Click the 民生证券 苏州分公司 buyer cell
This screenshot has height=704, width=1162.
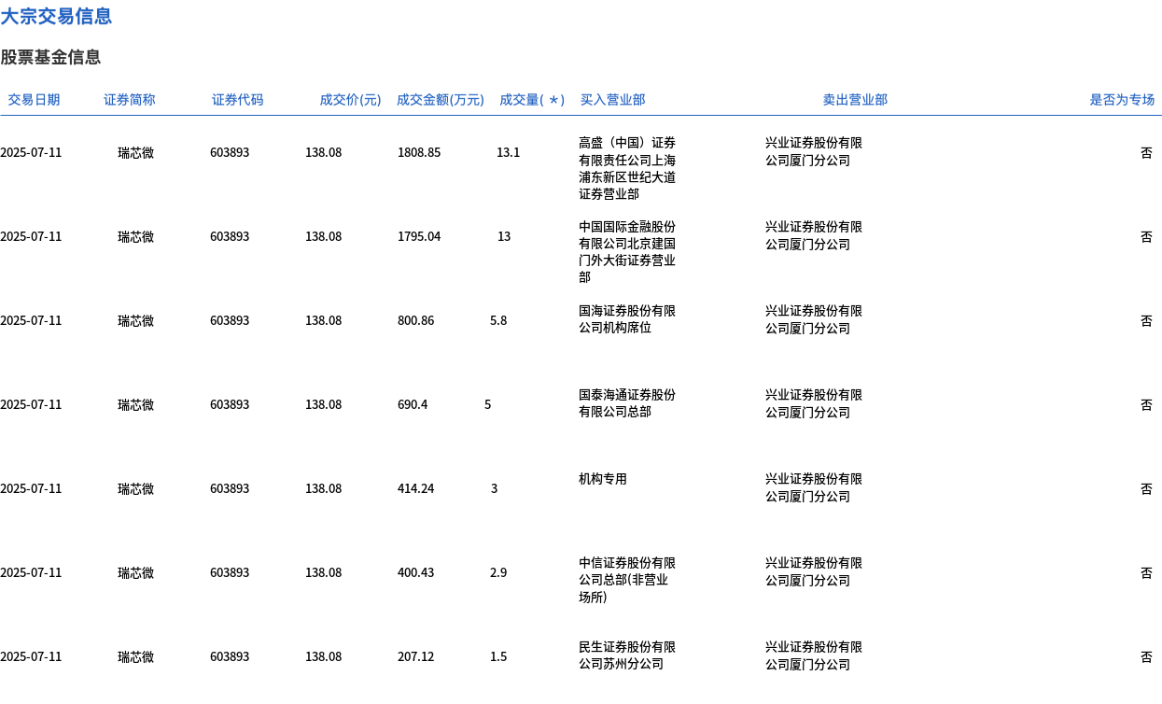[x=627, y=655]
